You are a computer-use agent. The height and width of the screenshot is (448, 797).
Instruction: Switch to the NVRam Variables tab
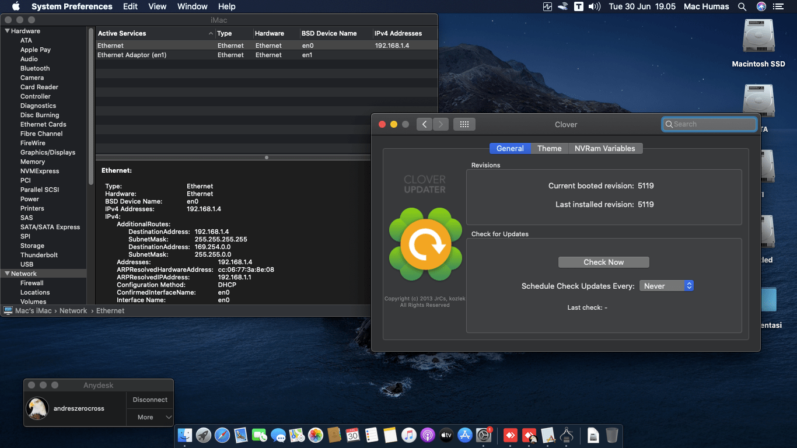point(604,148)
